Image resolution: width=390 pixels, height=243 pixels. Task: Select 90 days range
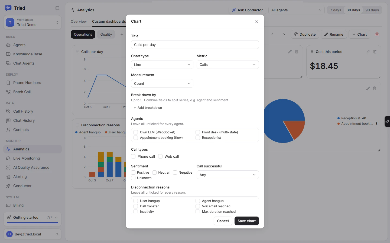coord(372,10)
